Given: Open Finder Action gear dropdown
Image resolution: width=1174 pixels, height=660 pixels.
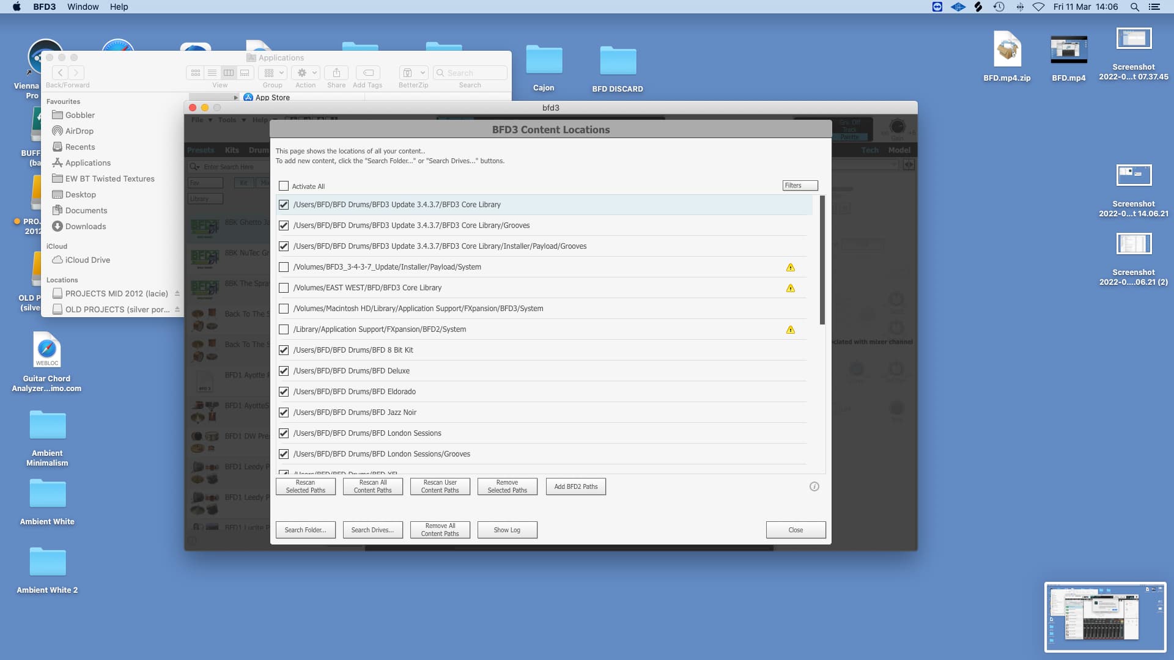Looking at the screenshot, I should coord(306,73).
